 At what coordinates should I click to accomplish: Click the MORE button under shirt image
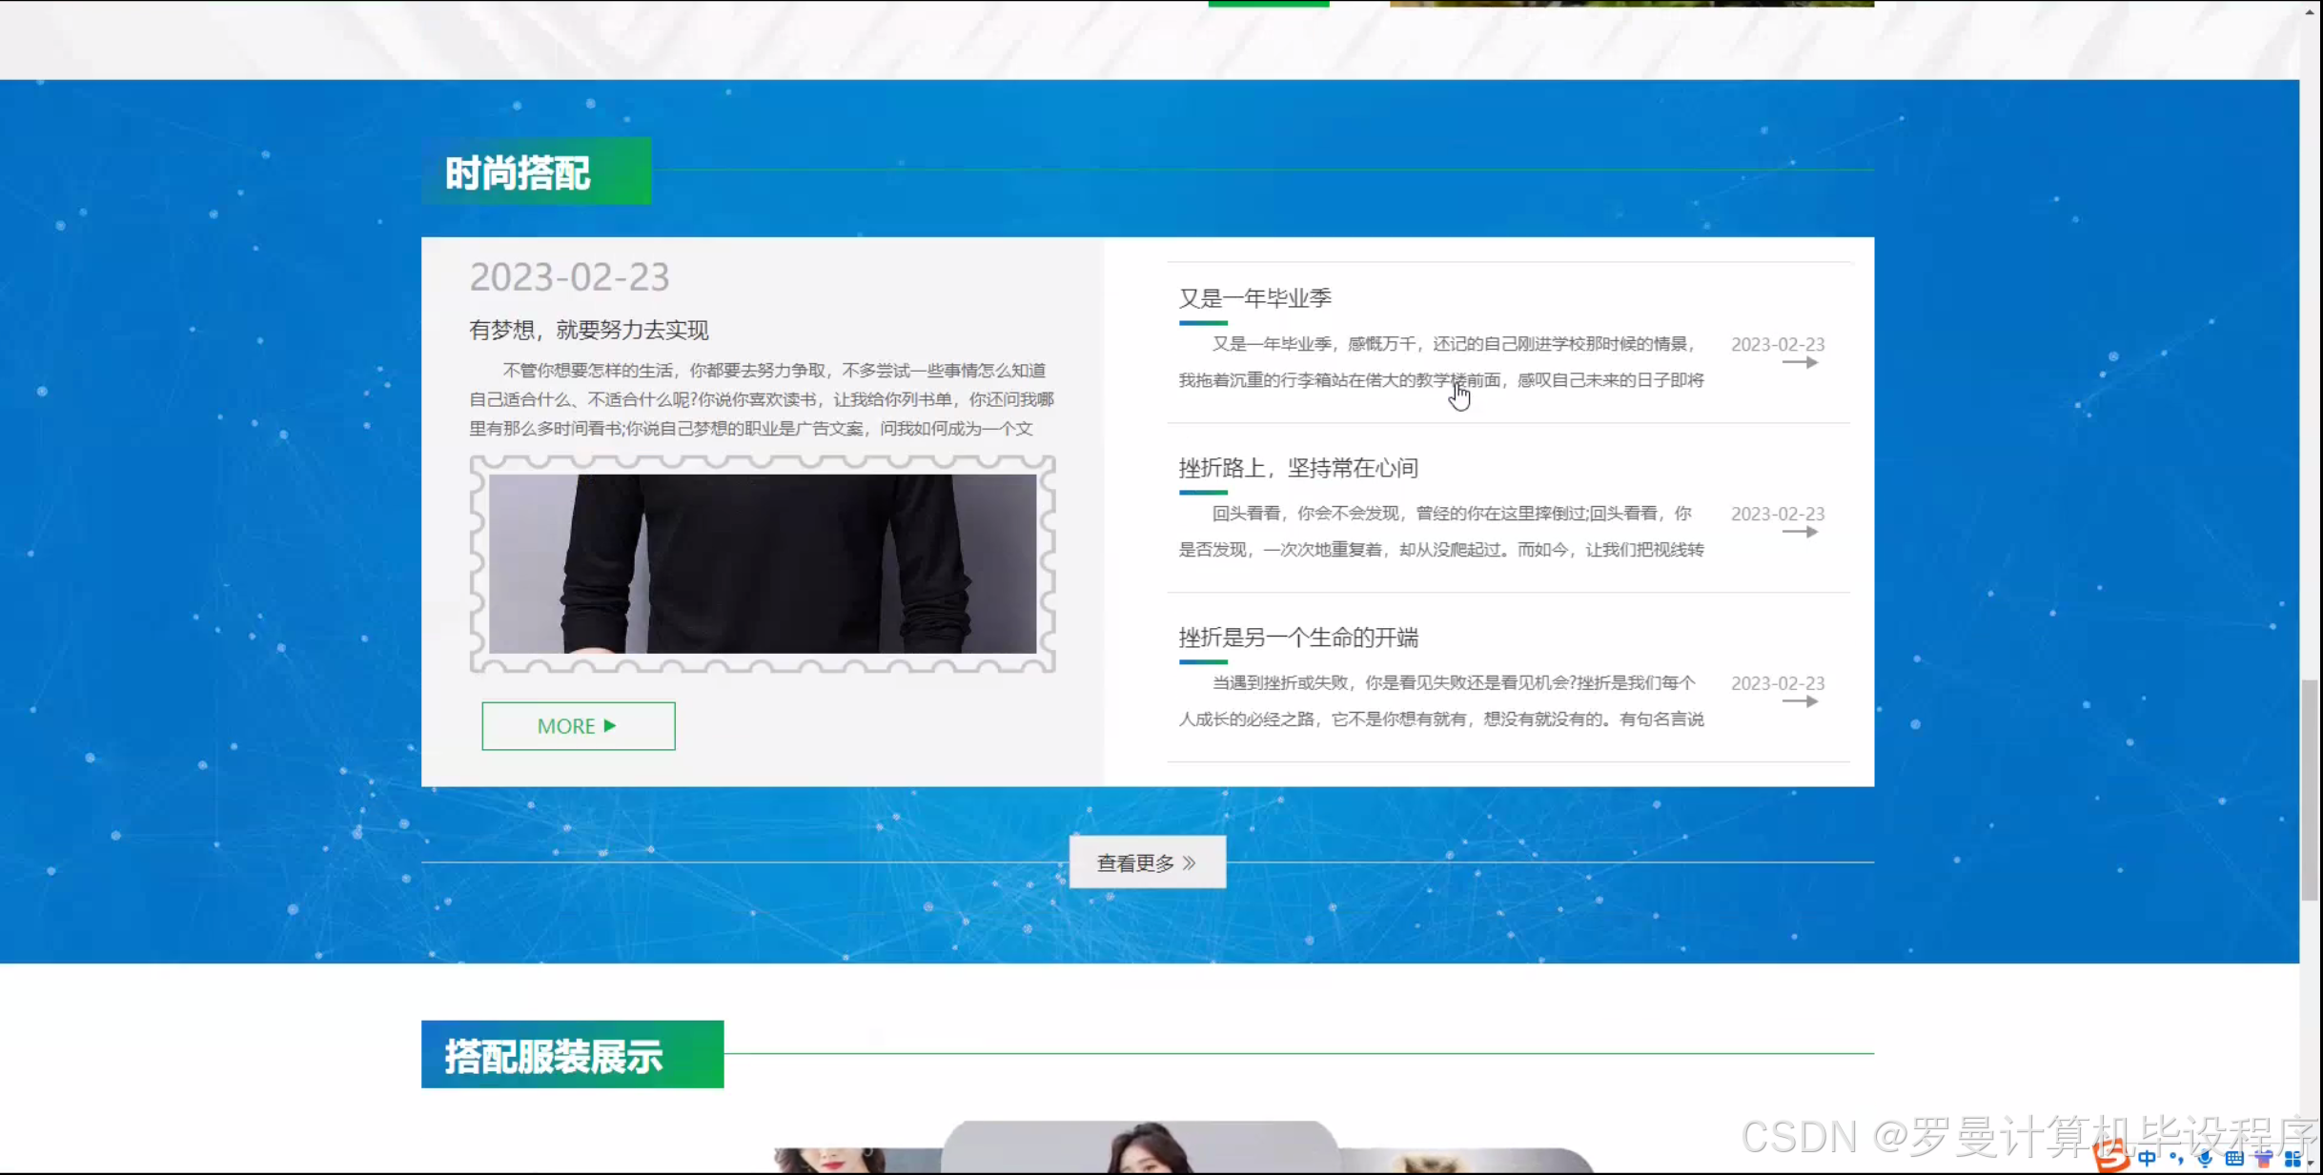click(578, 726)
